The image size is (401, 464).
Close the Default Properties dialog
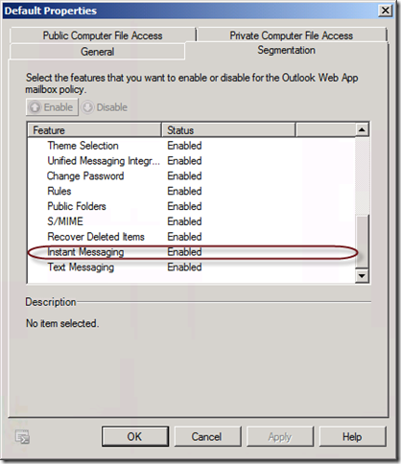[386, 11]
